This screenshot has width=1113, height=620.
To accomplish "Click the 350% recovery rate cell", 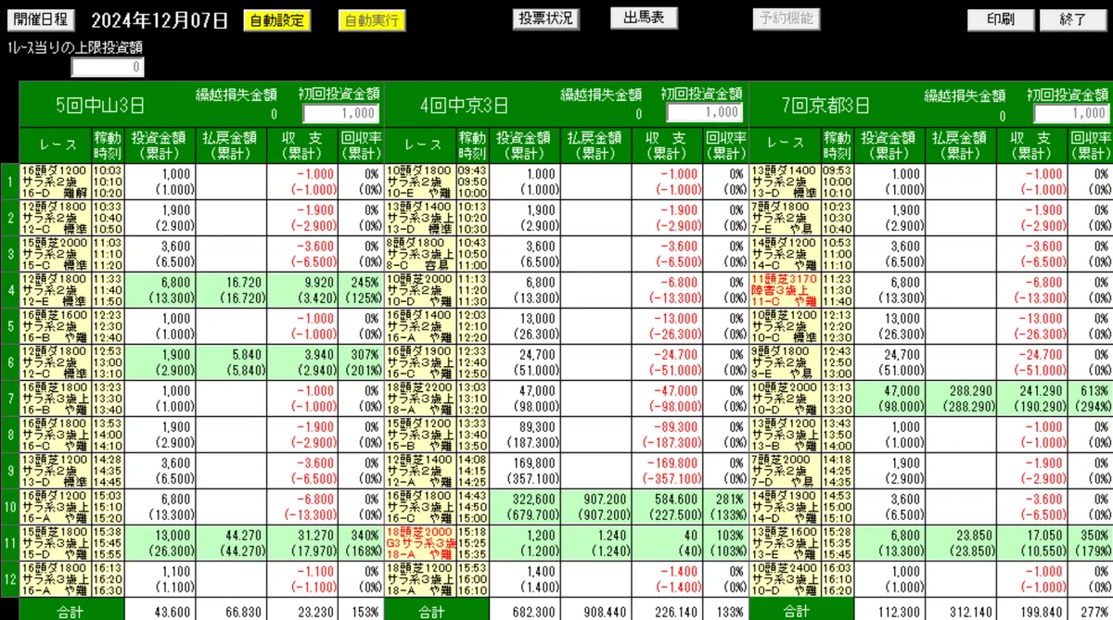I will coord(1092,542).
